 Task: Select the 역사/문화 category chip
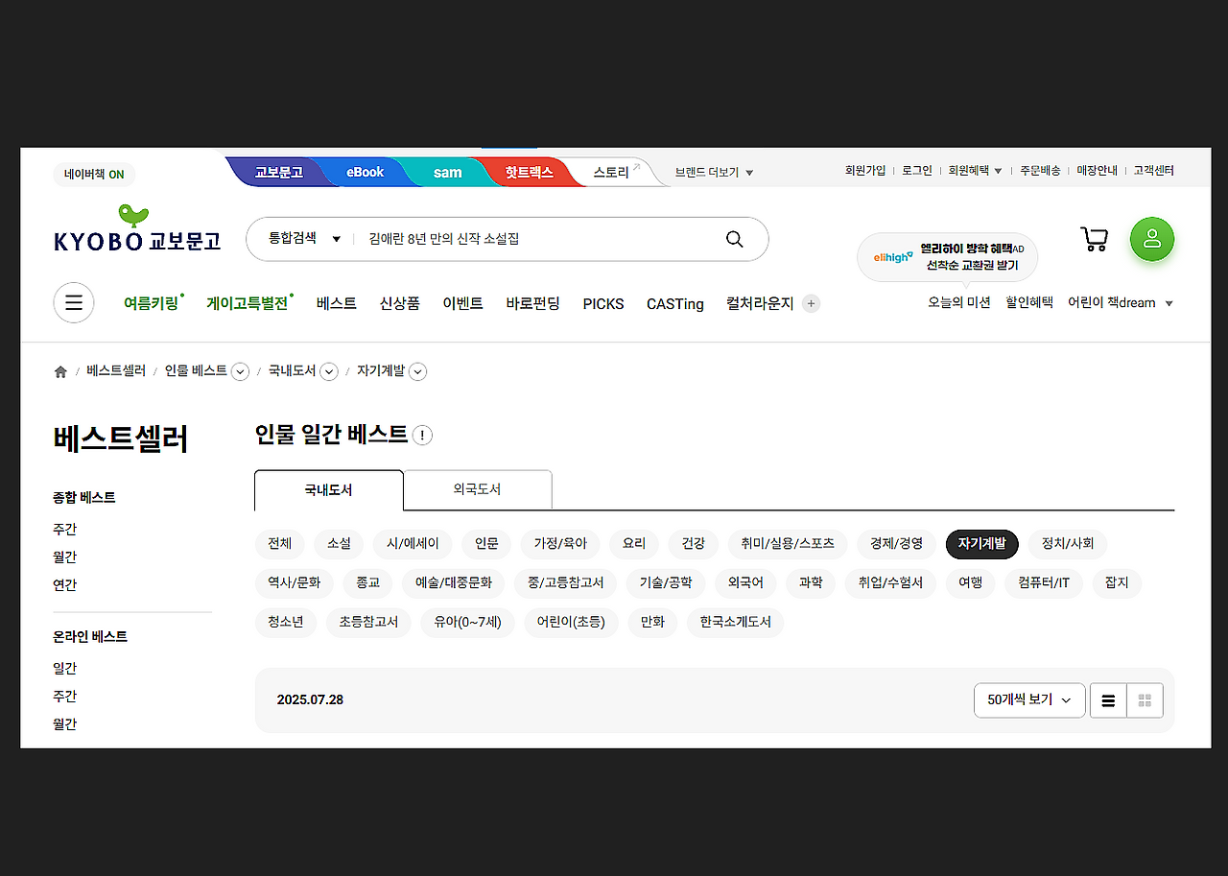point(295,583)
